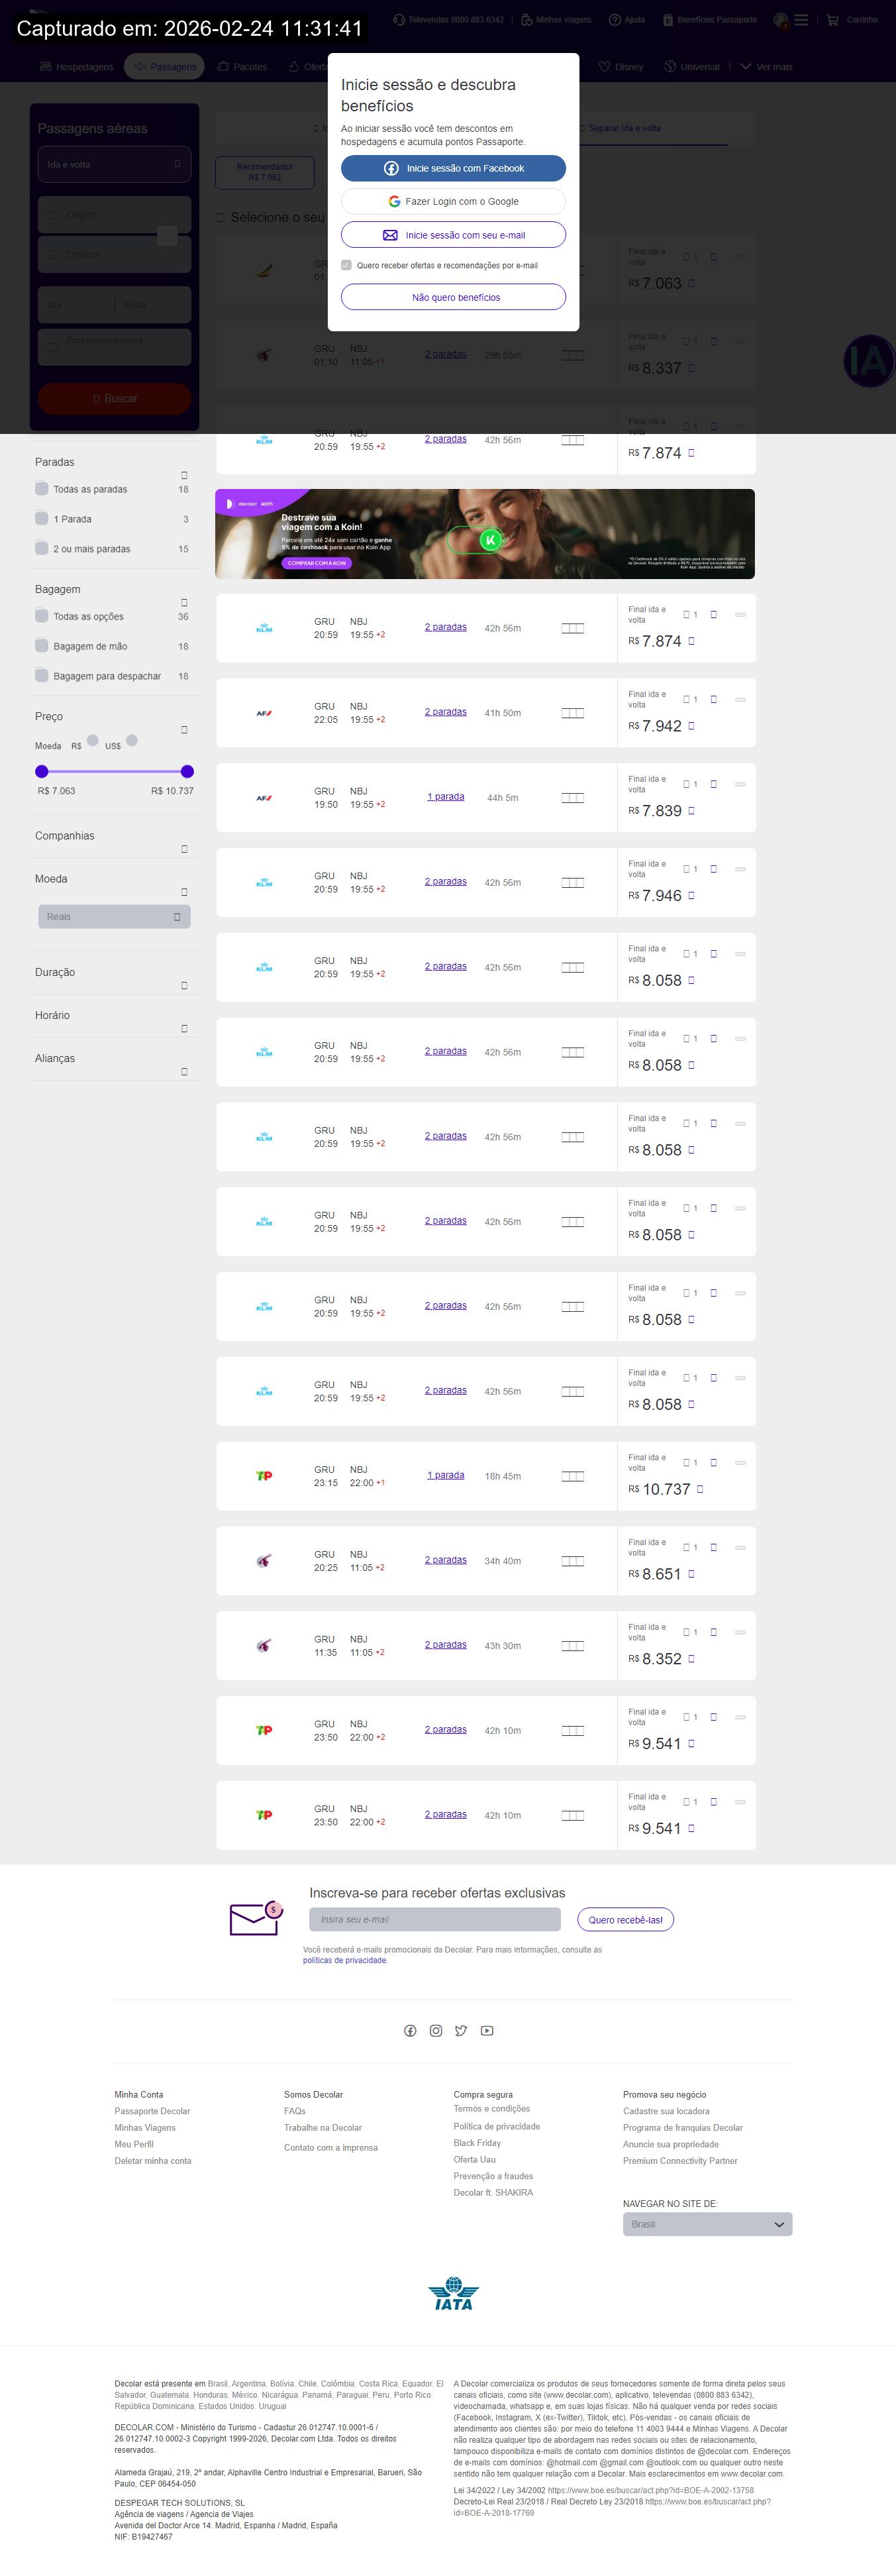The width and height of the screenshot is (896, 2576).
Task: Open the 'Ver mais' menu
Action: click(x=766, y=67)
